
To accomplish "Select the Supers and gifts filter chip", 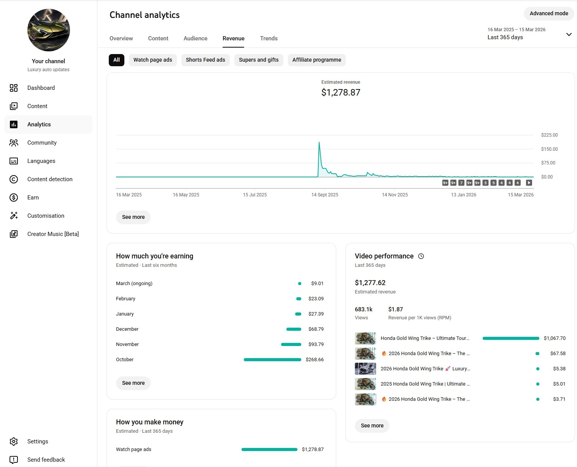I will (x=259, y=60).
